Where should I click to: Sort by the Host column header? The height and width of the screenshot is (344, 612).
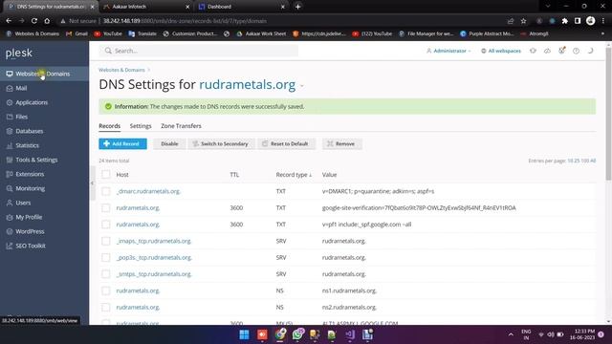pyautogui.click(x=122, y=175)
